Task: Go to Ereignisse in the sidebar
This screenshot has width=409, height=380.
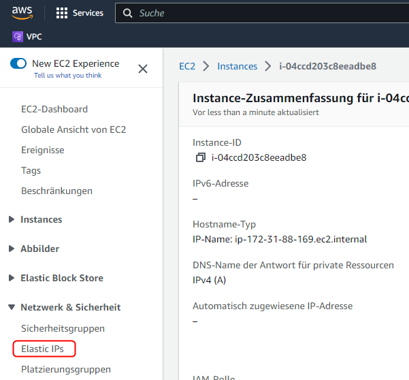Action: [x=43, y=150]
